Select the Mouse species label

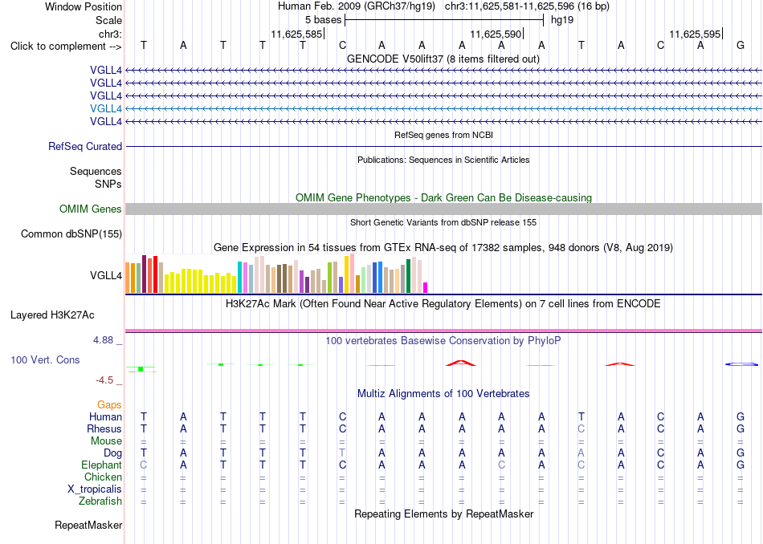(x=106, y=441)
